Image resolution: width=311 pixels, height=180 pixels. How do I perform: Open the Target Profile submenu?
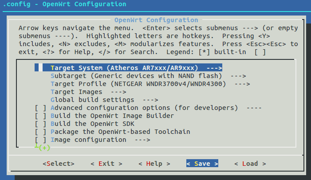[x=150, y=84]
